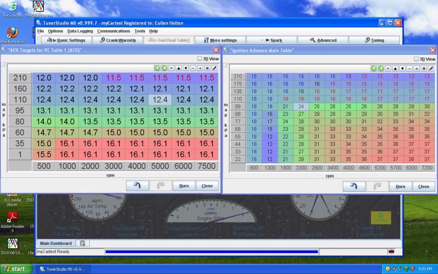The height and width of the screenshot is (274, 438).
Task: Click the asterisk multiply icon in Ignition Advance toolbar
Action: coord(424,68)
